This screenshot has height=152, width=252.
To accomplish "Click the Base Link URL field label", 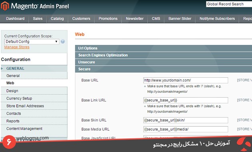I will (94, 100).
